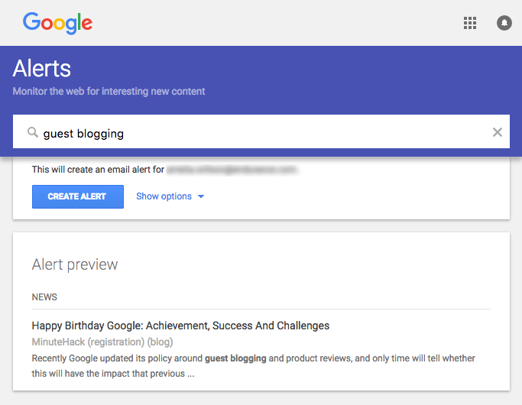
Task: Open the Happy Birthday Google article
Action: point(180,326)
